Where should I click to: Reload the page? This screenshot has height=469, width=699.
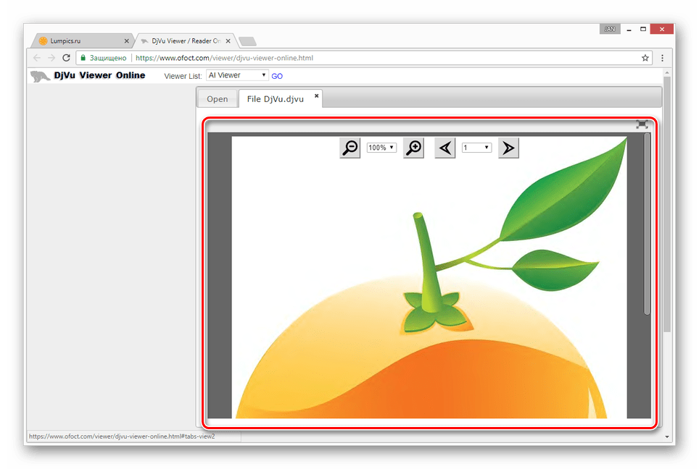click(67, 58)
